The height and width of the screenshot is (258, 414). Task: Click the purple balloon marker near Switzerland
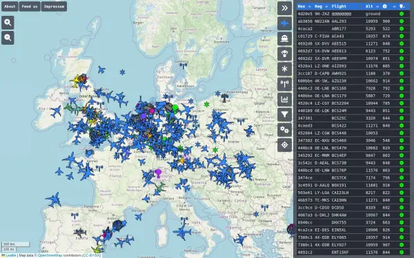click(158, 173)
